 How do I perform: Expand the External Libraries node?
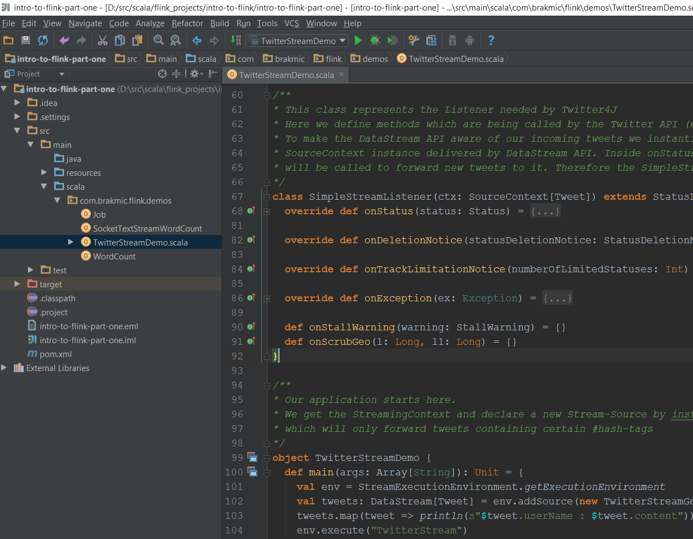coord(4,368)
